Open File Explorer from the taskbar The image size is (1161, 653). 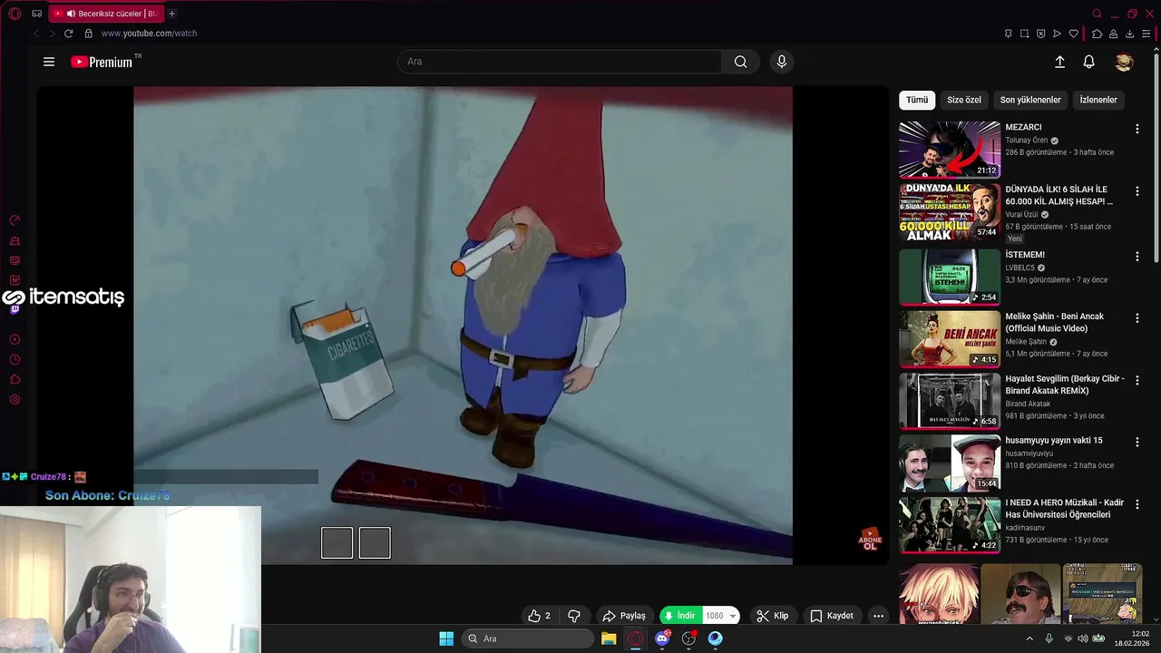pyautogui.click(x=609, y=638)
